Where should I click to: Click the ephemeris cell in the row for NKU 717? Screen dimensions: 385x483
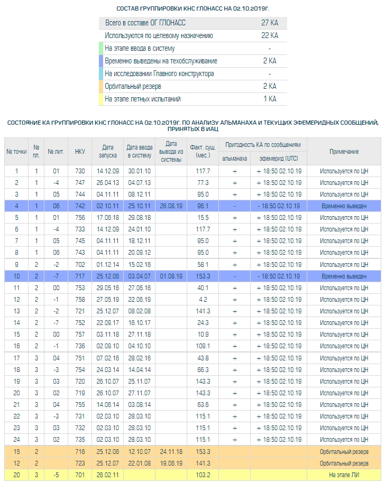coord(279,276)
